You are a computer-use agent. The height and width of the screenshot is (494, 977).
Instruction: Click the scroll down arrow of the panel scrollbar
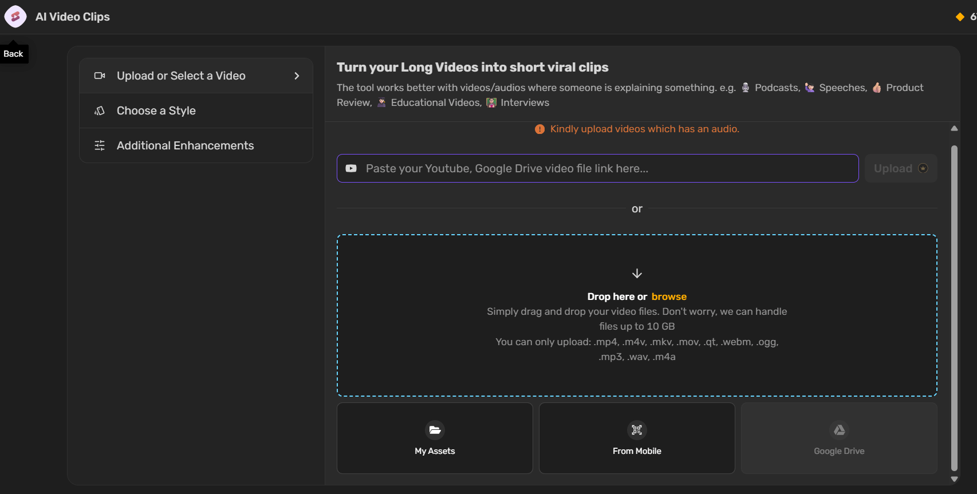[x=954, y=479]
